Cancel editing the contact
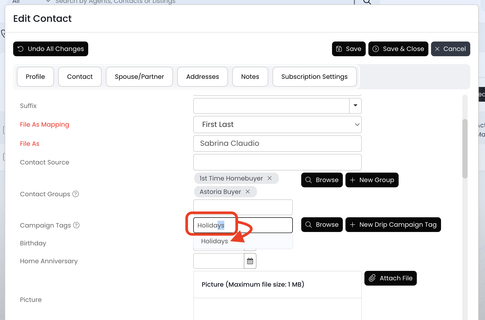The height and width of the screenshot is (320, 485). click(x=450, y=49)
